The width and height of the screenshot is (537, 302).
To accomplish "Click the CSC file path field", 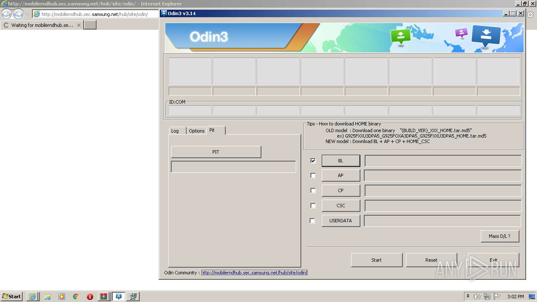I will 443,206.
